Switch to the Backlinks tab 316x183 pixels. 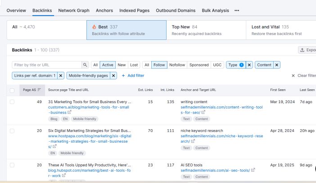click(x=42, y=10)
